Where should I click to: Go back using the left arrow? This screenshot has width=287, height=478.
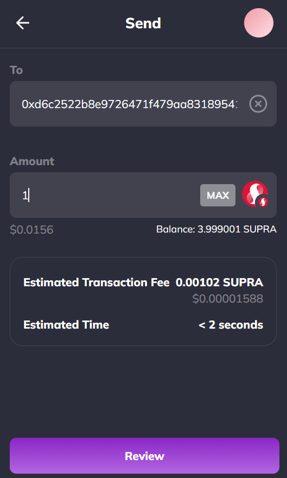tap(23, 23)
